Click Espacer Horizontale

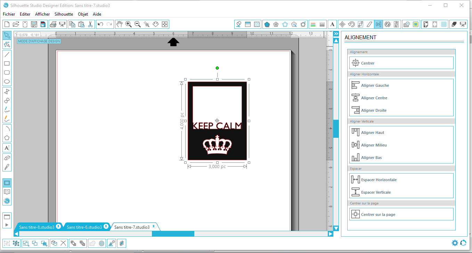401,180
